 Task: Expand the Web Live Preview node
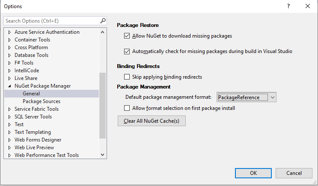9,148
